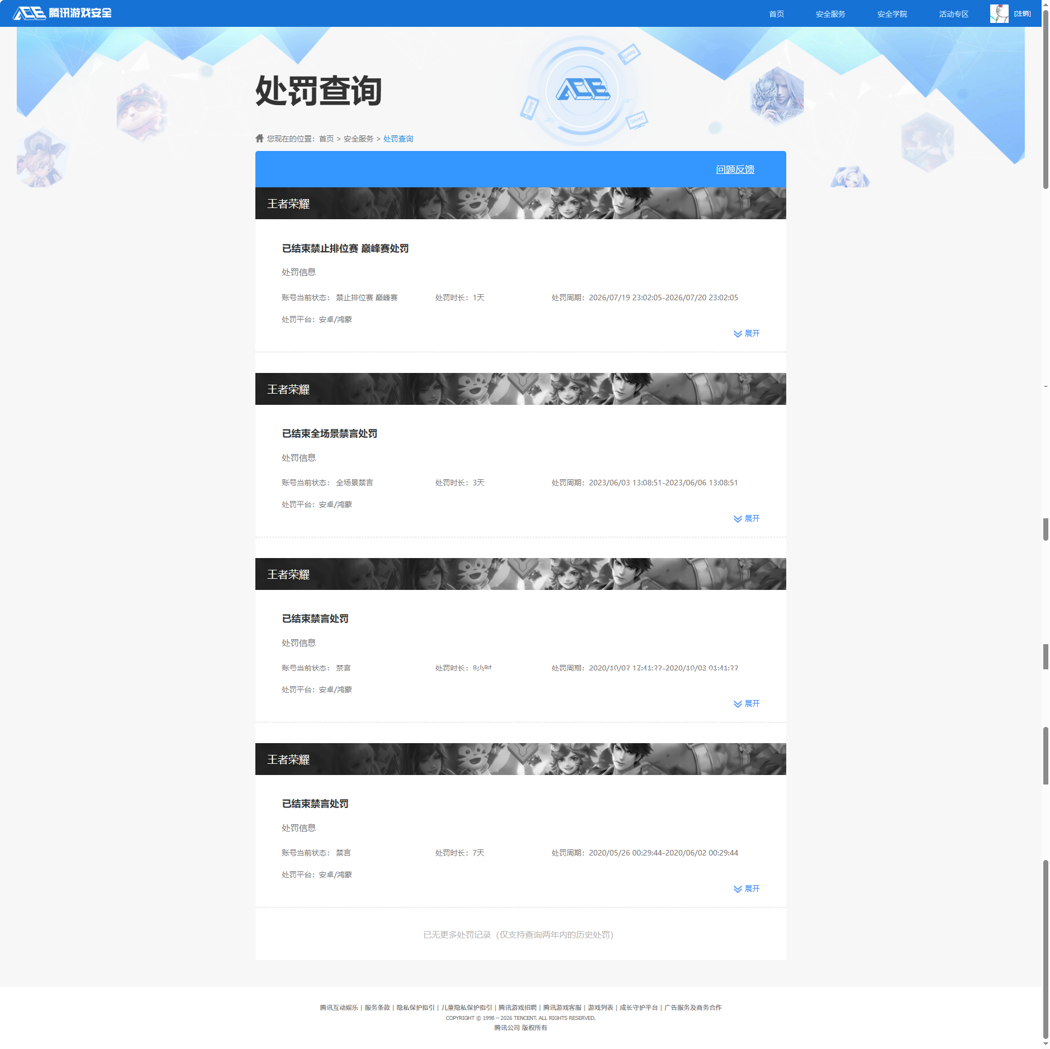
Task: Click the 注销 logout link
Action: tap(1023, 13)
